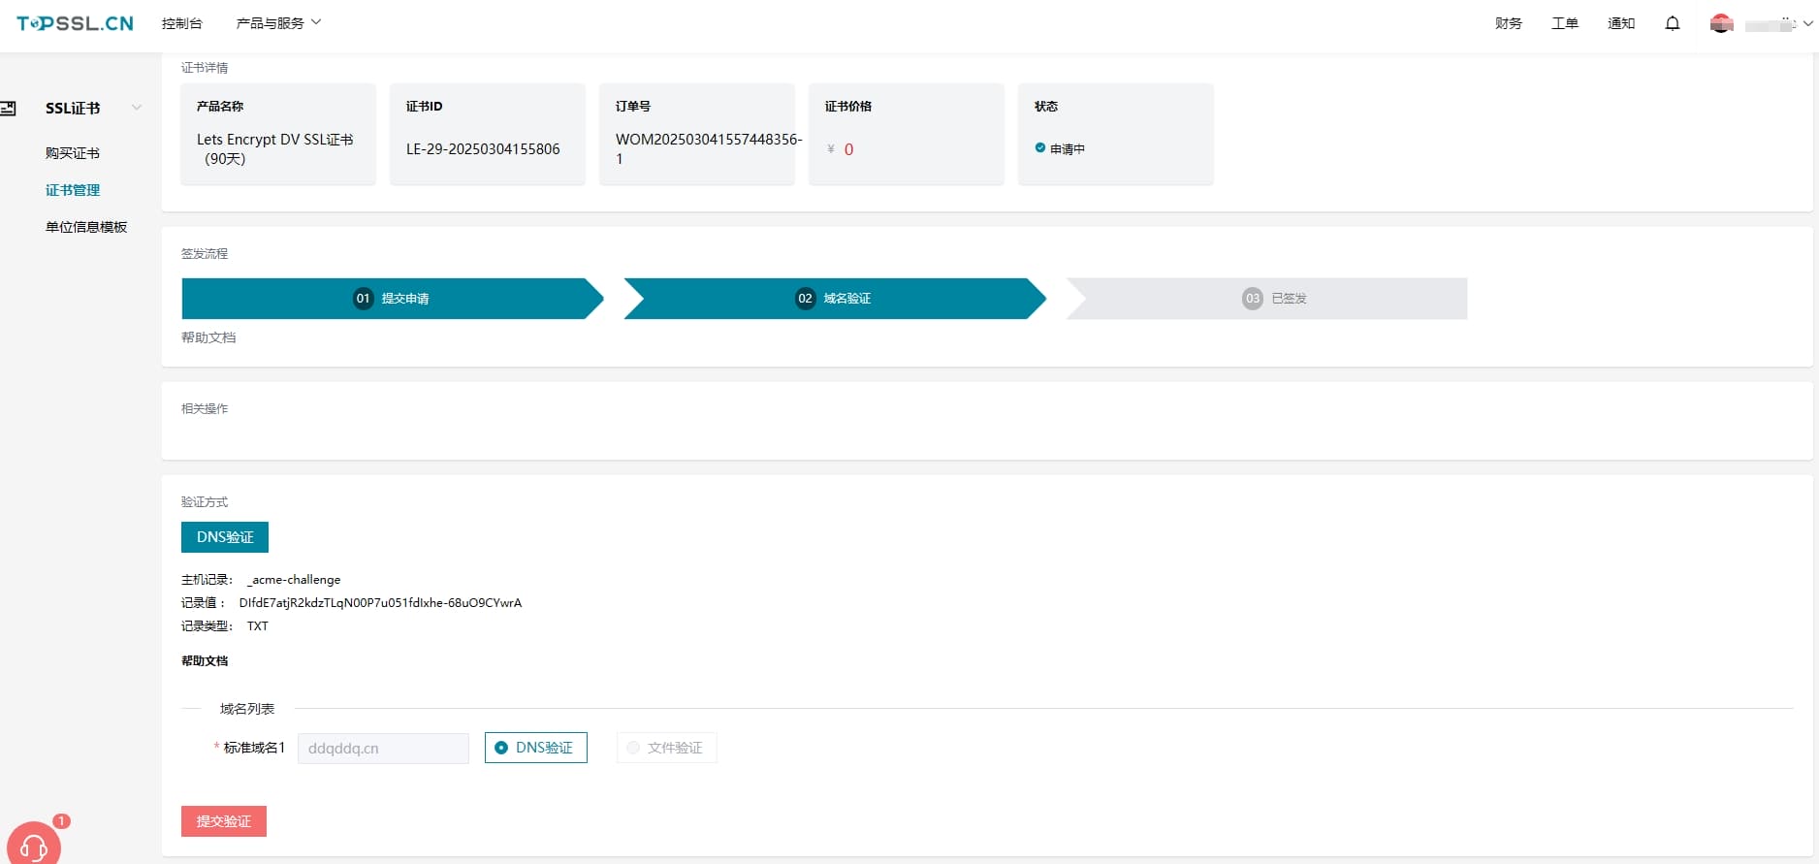Click the user avatar picture
Viewport: 1819px width, 864px height.
point(1721,23)
